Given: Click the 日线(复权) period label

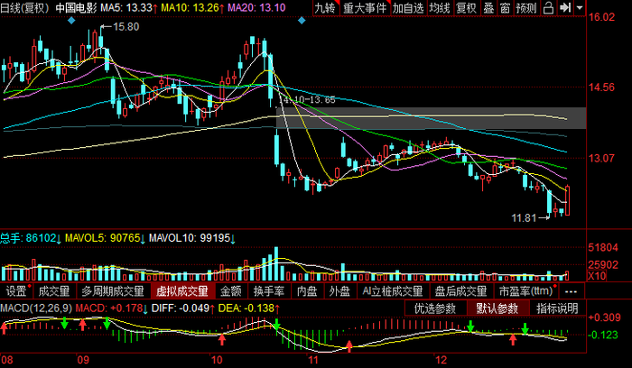Looking at the screenshot, I should point(25,7).
